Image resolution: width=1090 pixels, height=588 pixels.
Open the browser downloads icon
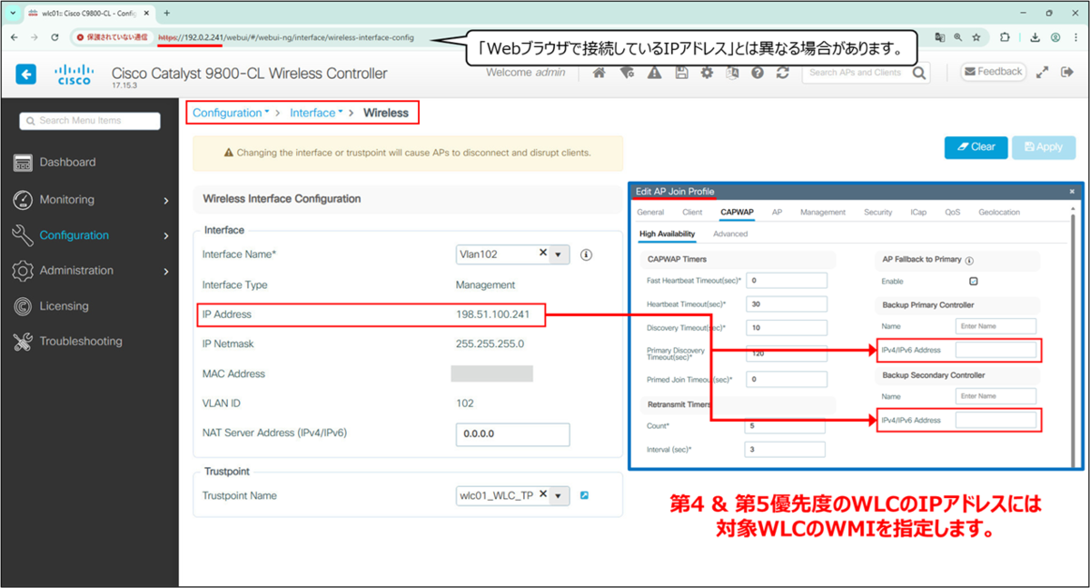click(x=1035, y=37)
